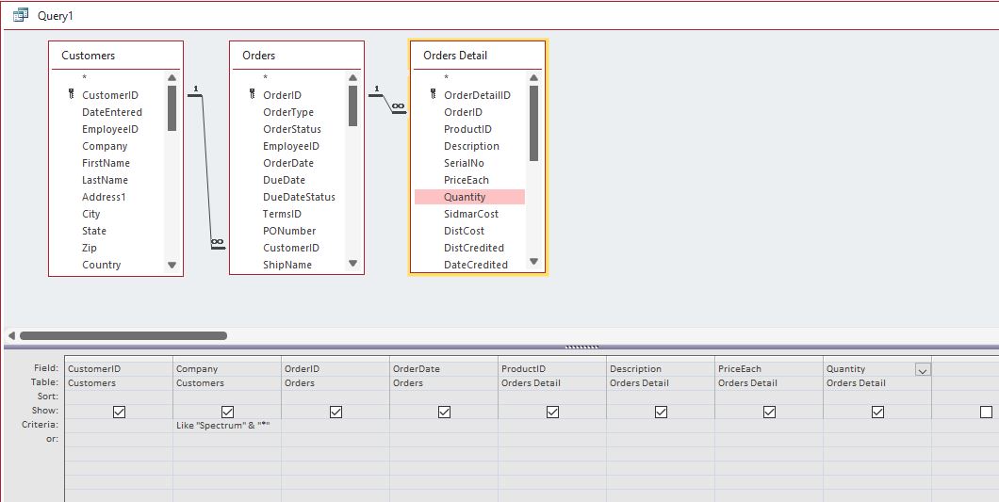Image resolution: width=999 pixels, height=502 pixels.
Task: Click the key icon beside OrderDetailID
Action: (x=433, y=95)
